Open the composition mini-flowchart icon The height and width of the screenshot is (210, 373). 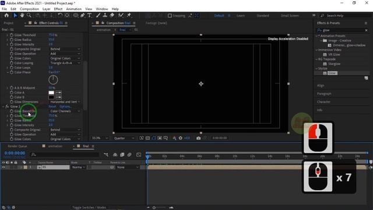point(106,155)
